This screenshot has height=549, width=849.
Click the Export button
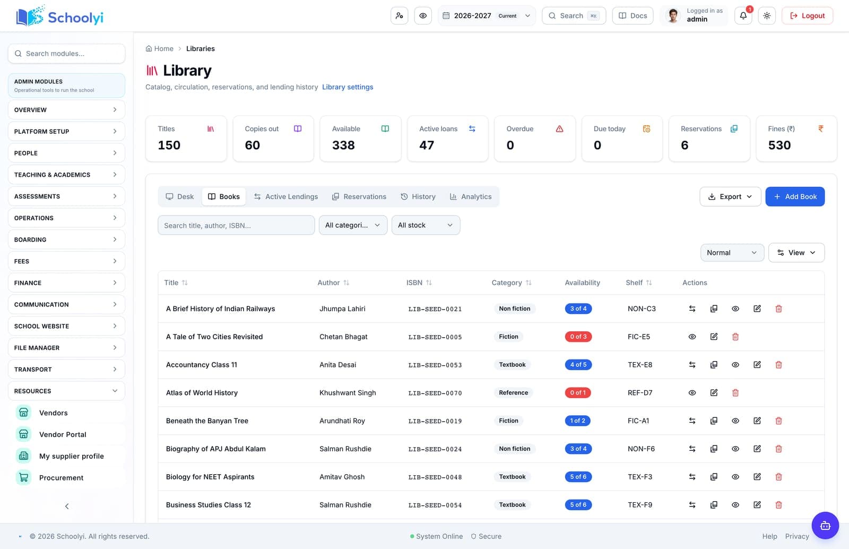tap(730, 196)
